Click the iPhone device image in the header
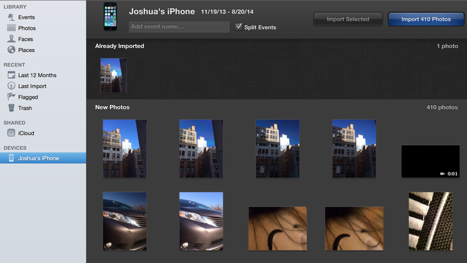The width and height of the screenshot is (467, 263). (110, 18)
